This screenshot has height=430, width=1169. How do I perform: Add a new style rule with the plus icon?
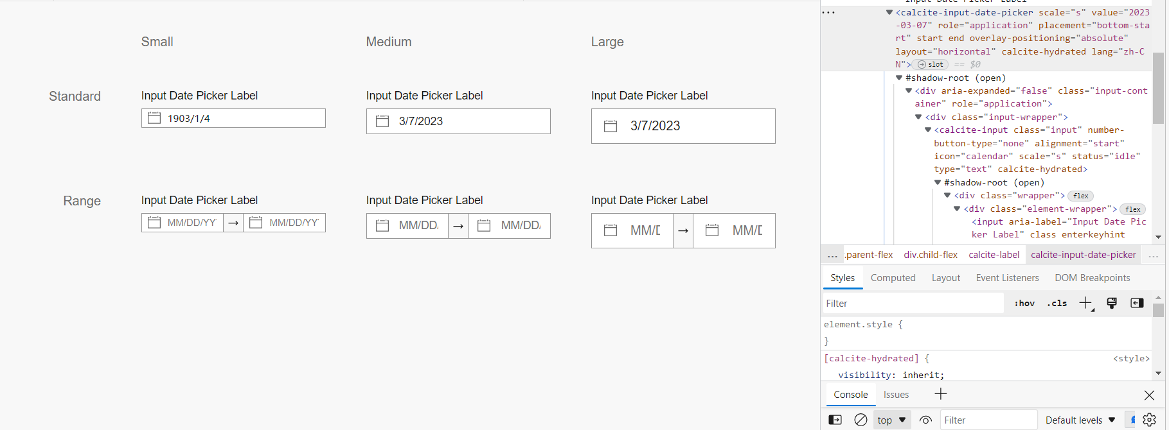[x=1085, y=302]
